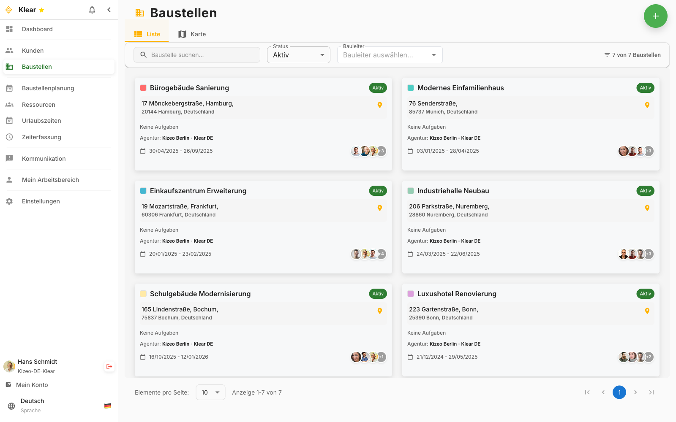Change Elemente pro Seite from 10
Viewport: 676px width, 422px height.
coord(210,392)
